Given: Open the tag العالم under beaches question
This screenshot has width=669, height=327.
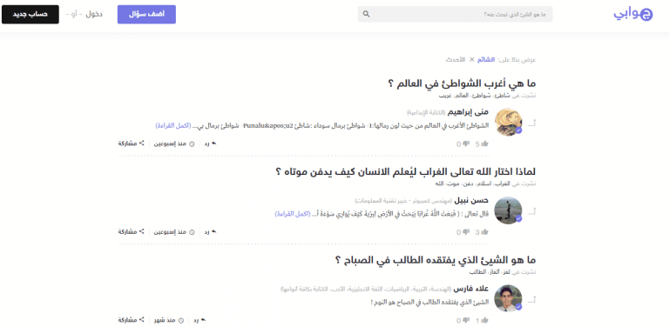Looking at the screenshot, I should click(462, 96).
